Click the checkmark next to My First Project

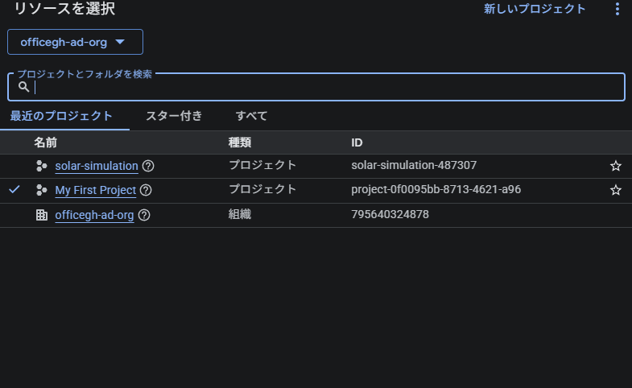point(14,191)
